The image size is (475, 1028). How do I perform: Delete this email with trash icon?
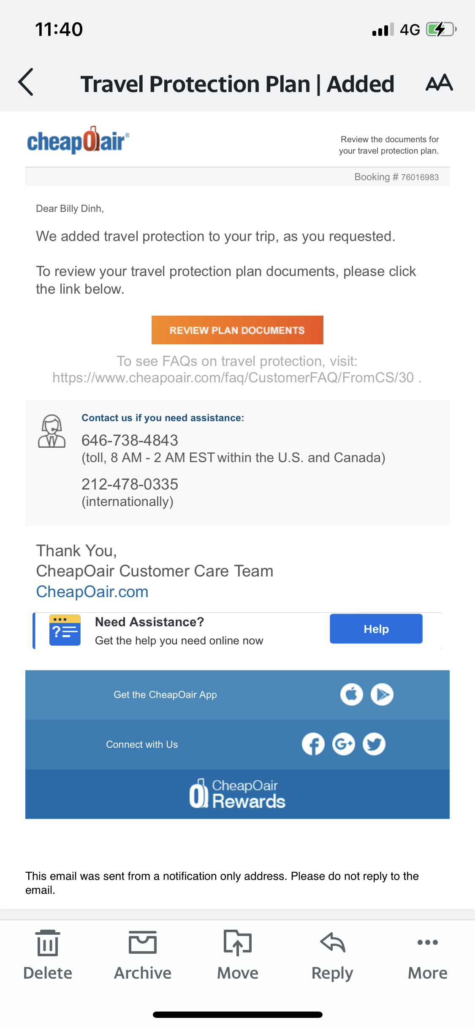coord(48,955)
